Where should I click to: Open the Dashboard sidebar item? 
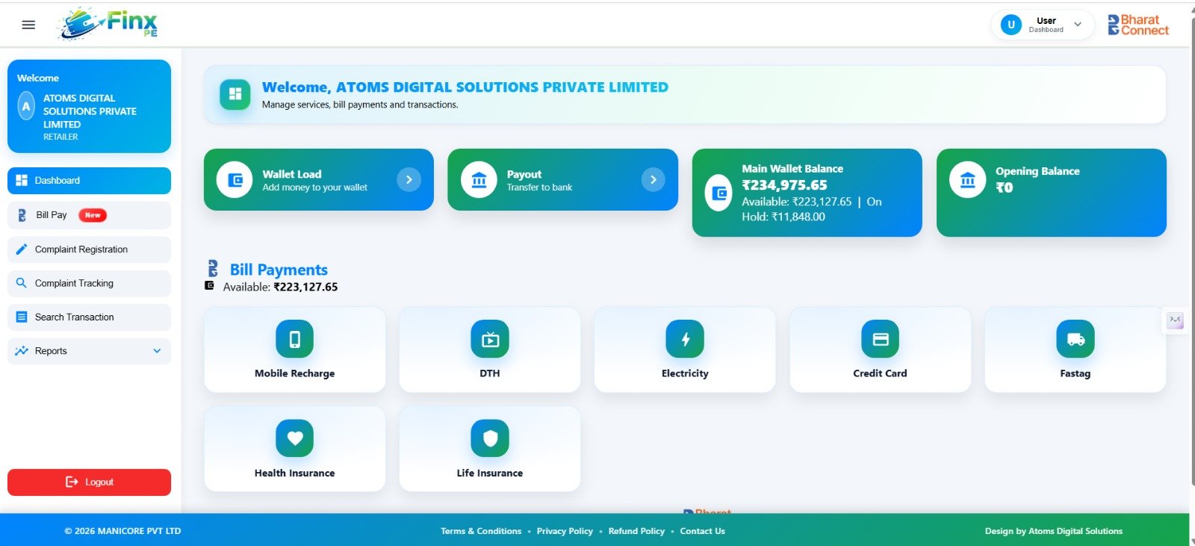[89, 181]
